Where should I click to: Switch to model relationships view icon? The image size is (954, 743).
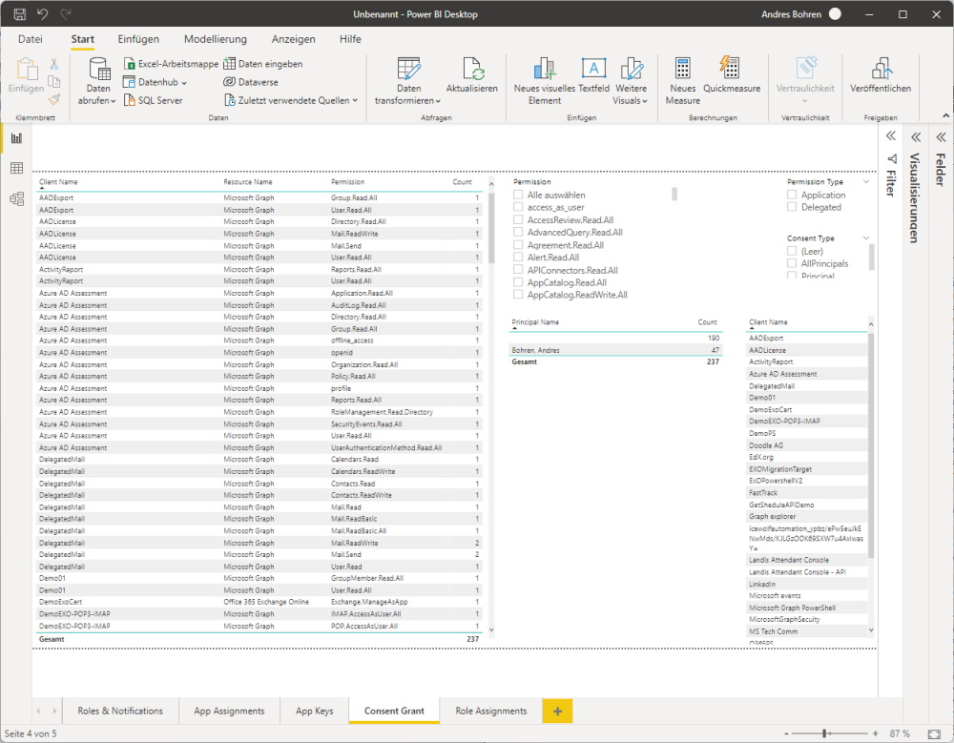point(16,198)
